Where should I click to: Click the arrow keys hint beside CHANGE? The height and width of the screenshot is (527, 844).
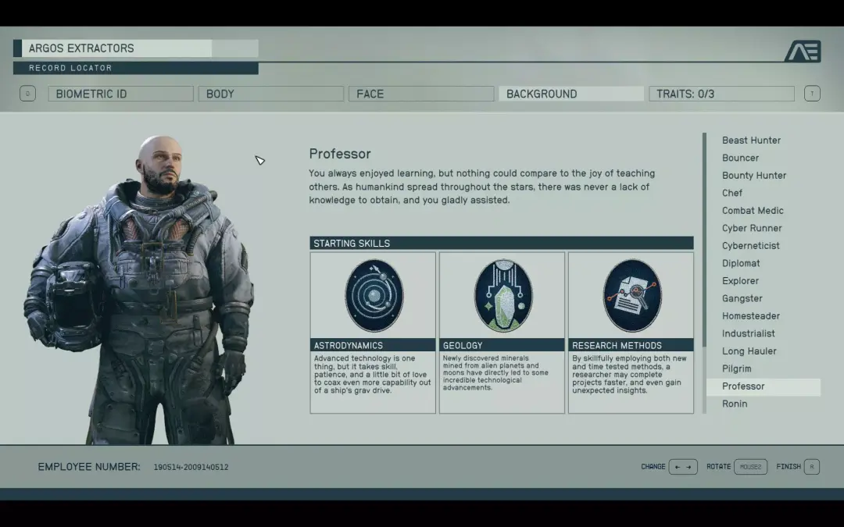click(x=683, y=467)
